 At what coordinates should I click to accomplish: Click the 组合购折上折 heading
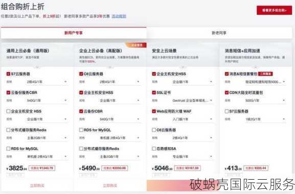(22, 7)
